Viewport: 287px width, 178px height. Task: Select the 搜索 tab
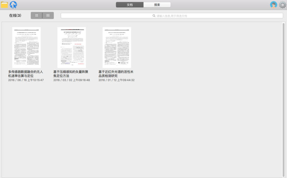point(157,5)
